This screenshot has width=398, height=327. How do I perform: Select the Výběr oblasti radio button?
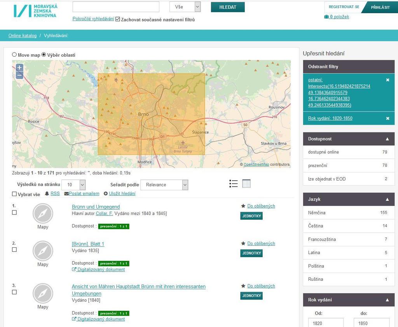tap(44, 54)
